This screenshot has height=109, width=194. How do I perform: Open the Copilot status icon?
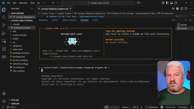coord(162,107)
